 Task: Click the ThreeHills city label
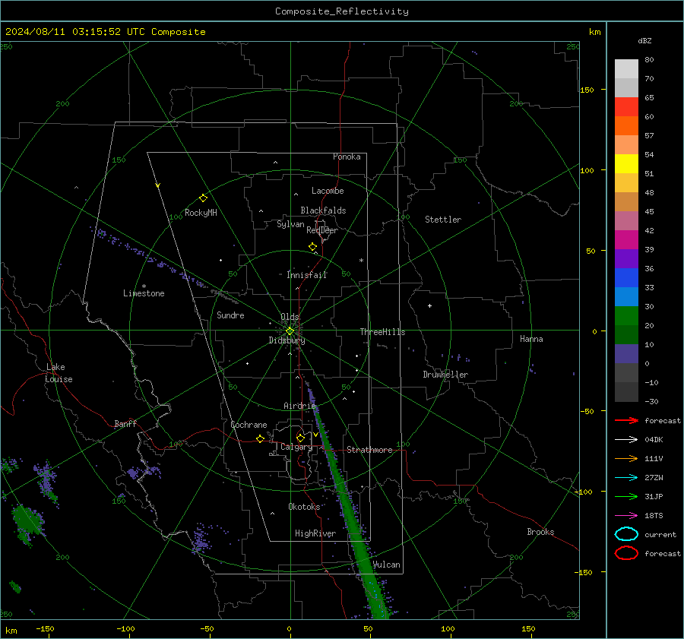(x=382, y=332)
